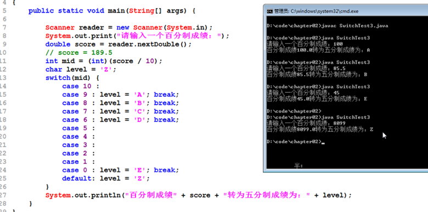The height and width of the screenshot is (212, 428).
Task: Click the console output line ending with E
Action: (317, 99)
